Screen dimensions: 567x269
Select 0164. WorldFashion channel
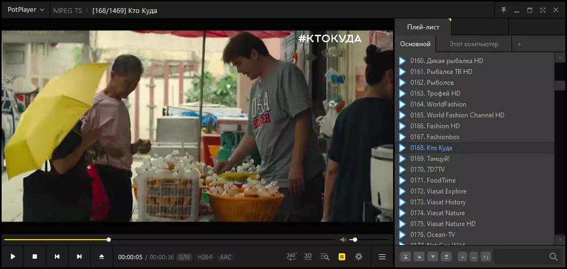475,104
